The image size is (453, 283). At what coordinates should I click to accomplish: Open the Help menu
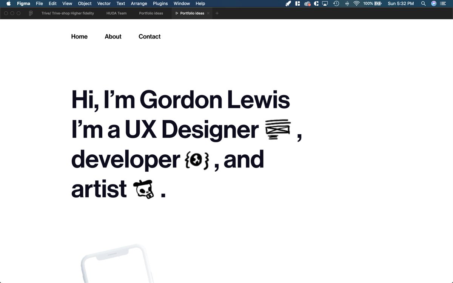tap(200, 3)
